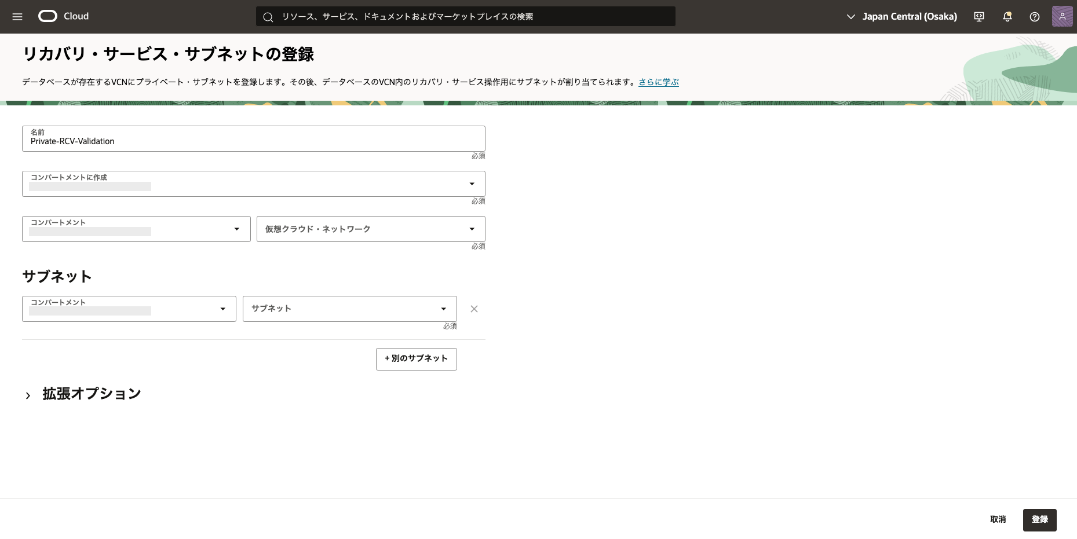1077x539 pixels.
Task: Click the 取消 button
Action: (x=998, y=520)
